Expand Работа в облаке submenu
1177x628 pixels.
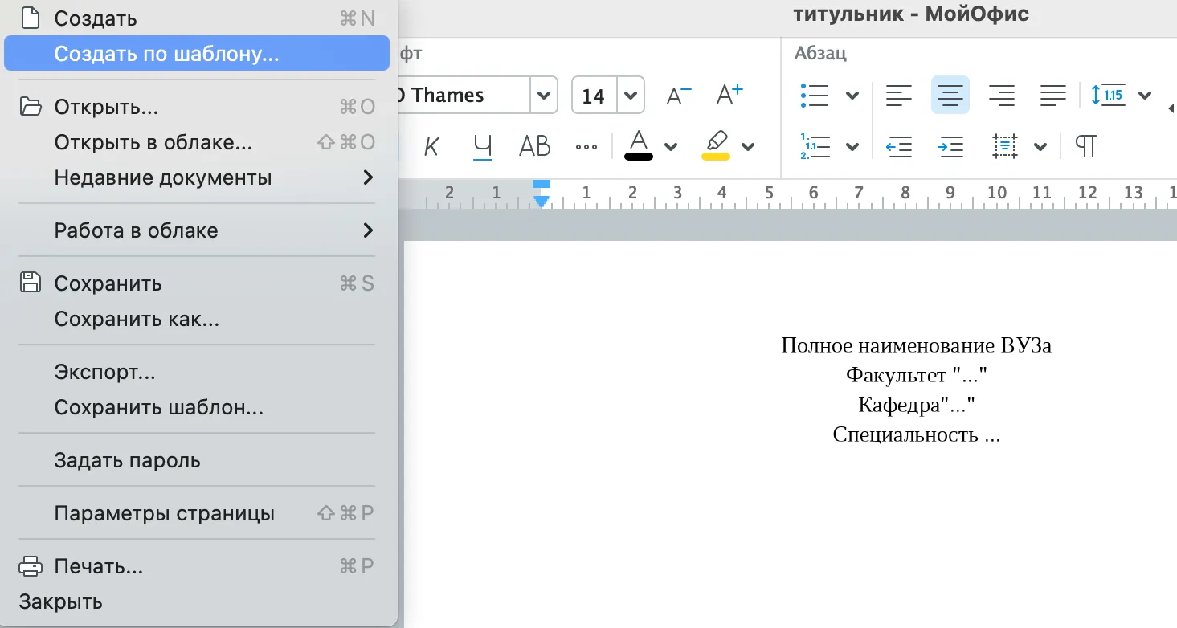pos(197,230)
